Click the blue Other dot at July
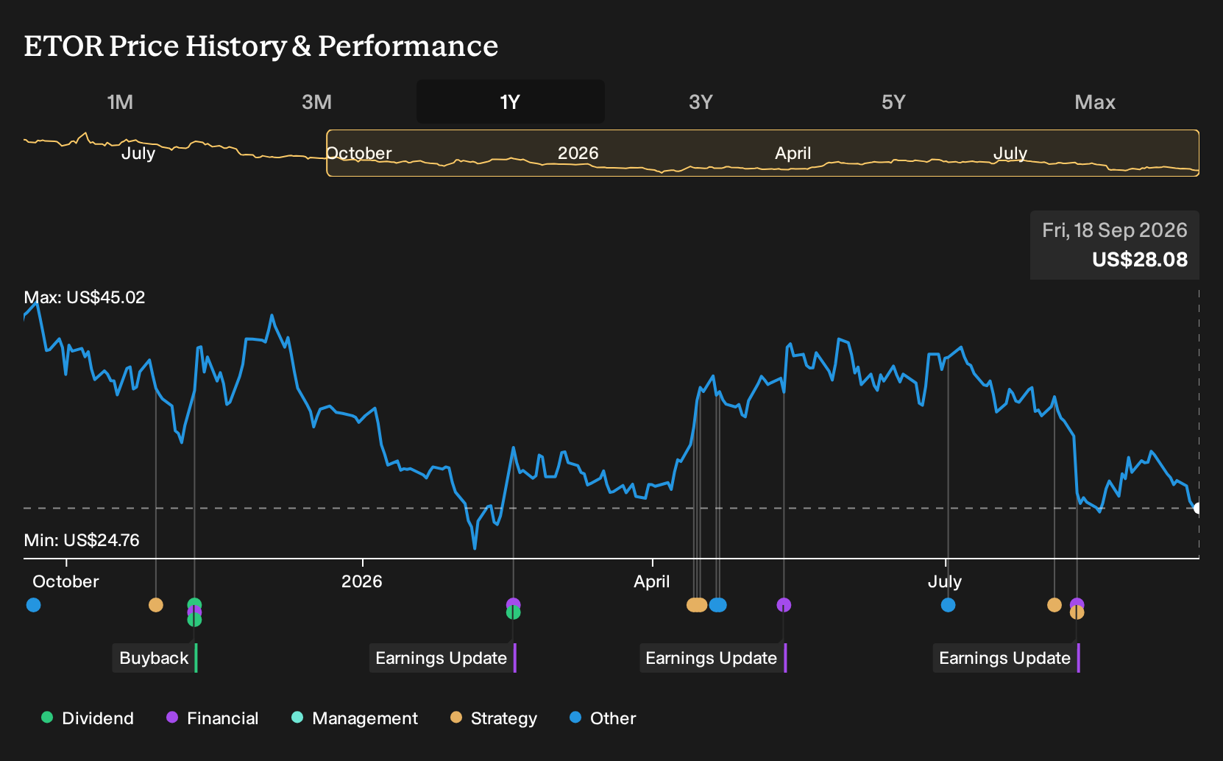The image size is (1223, 761). click(x=948, y=605)
